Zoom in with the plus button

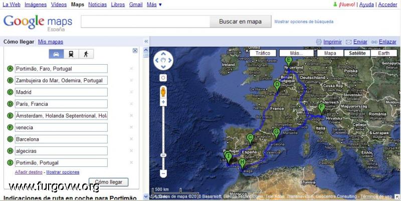coord(163,102)
